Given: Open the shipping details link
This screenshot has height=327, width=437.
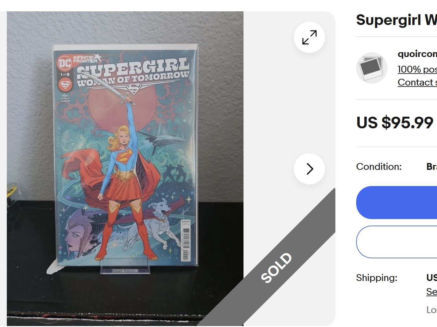Looking at the screenshot, I should [x=431, y=292].
